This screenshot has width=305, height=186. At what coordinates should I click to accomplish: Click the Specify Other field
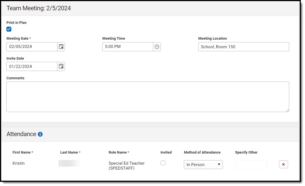[x=251, y=165]
